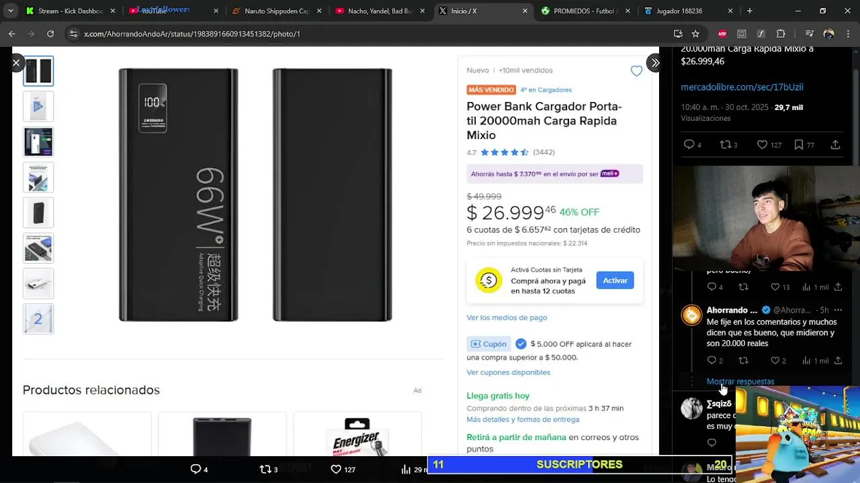Repost the '20.000 reales' comment
Screen dimensions: 860x483
click(743, 361)
